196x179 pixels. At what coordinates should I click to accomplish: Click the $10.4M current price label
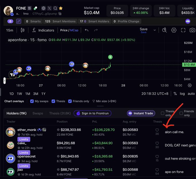pyautogui.click(x=189, y=65)
